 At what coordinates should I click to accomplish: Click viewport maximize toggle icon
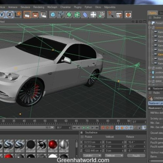pos(145,22)
